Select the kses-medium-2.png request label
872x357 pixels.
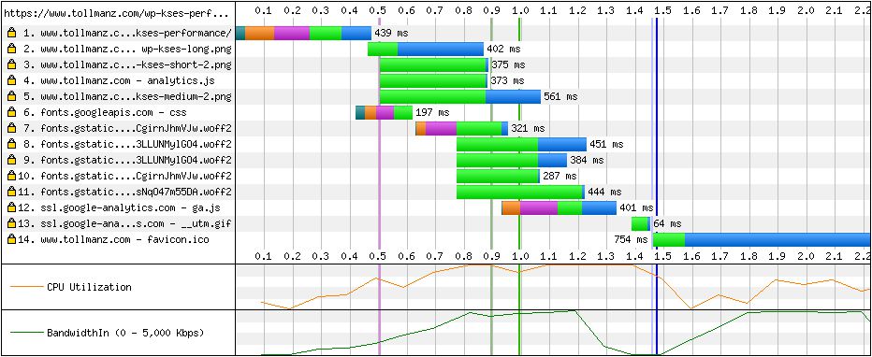[127, 96]
